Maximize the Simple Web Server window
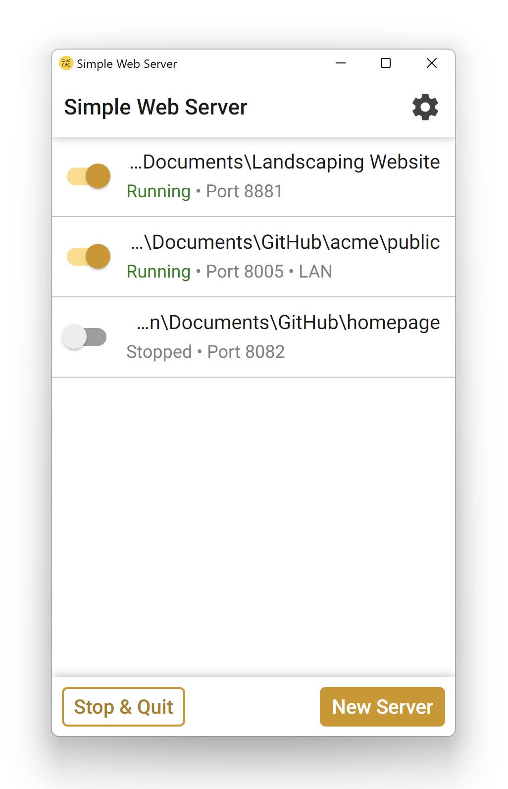The height and width of the screenshot is (789, 508). click(385, 63)
